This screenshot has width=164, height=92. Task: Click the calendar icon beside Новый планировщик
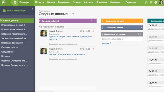pos(4,10)
